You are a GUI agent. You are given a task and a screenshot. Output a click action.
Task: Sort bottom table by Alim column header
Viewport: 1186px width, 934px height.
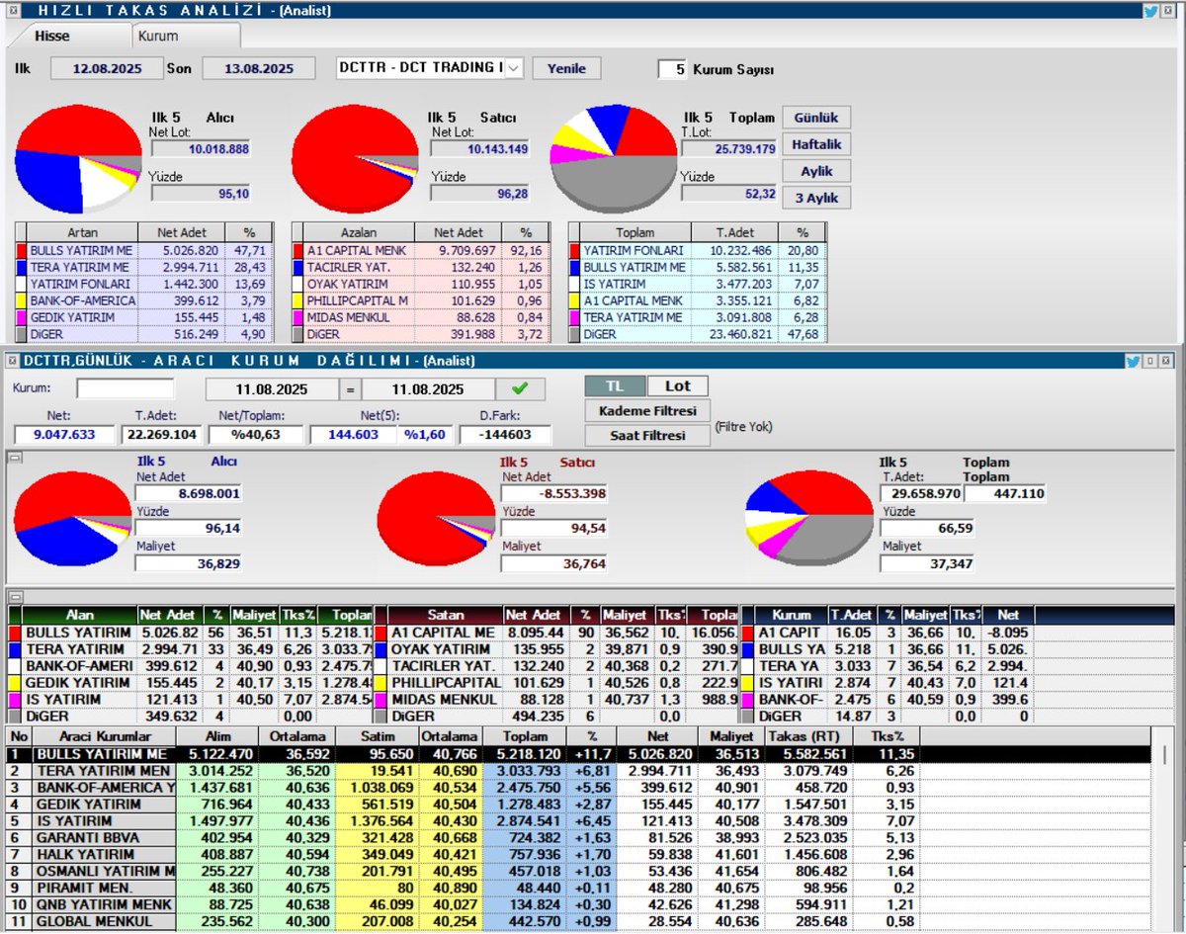[216, 736]
